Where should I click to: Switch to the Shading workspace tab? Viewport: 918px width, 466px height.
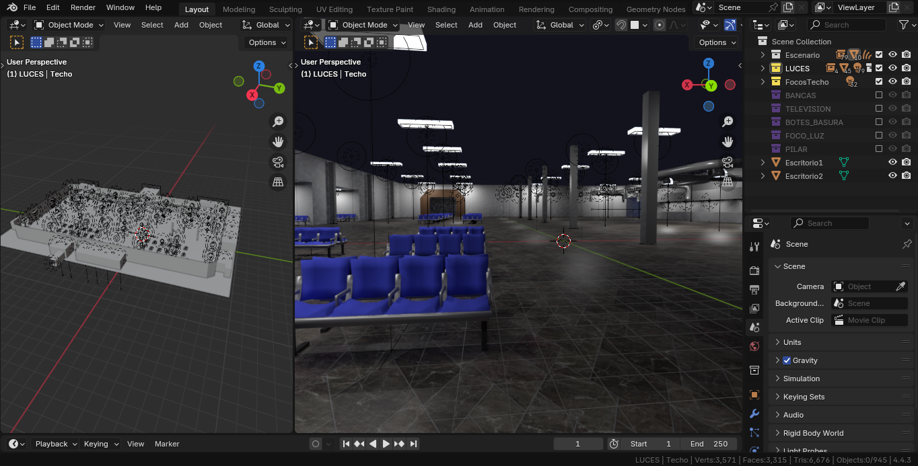click(441, 9)
